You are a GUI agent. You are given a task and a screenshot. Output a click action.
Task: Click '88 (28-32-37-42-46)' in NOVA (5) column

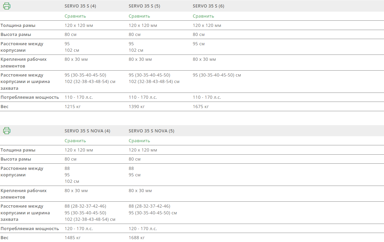pyautogui.click(x=149, y=206)
